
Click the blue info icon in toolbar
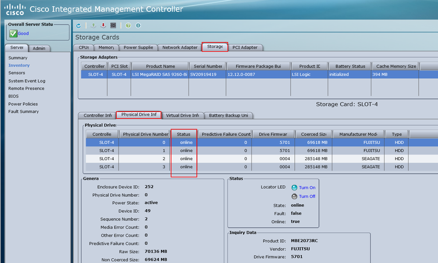click(x=138, y=25)
